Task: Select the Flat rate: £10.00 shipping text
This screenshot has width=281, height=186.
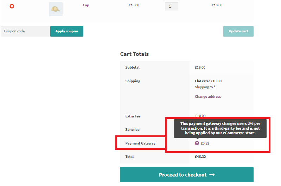Action: (x=208, y=81)
